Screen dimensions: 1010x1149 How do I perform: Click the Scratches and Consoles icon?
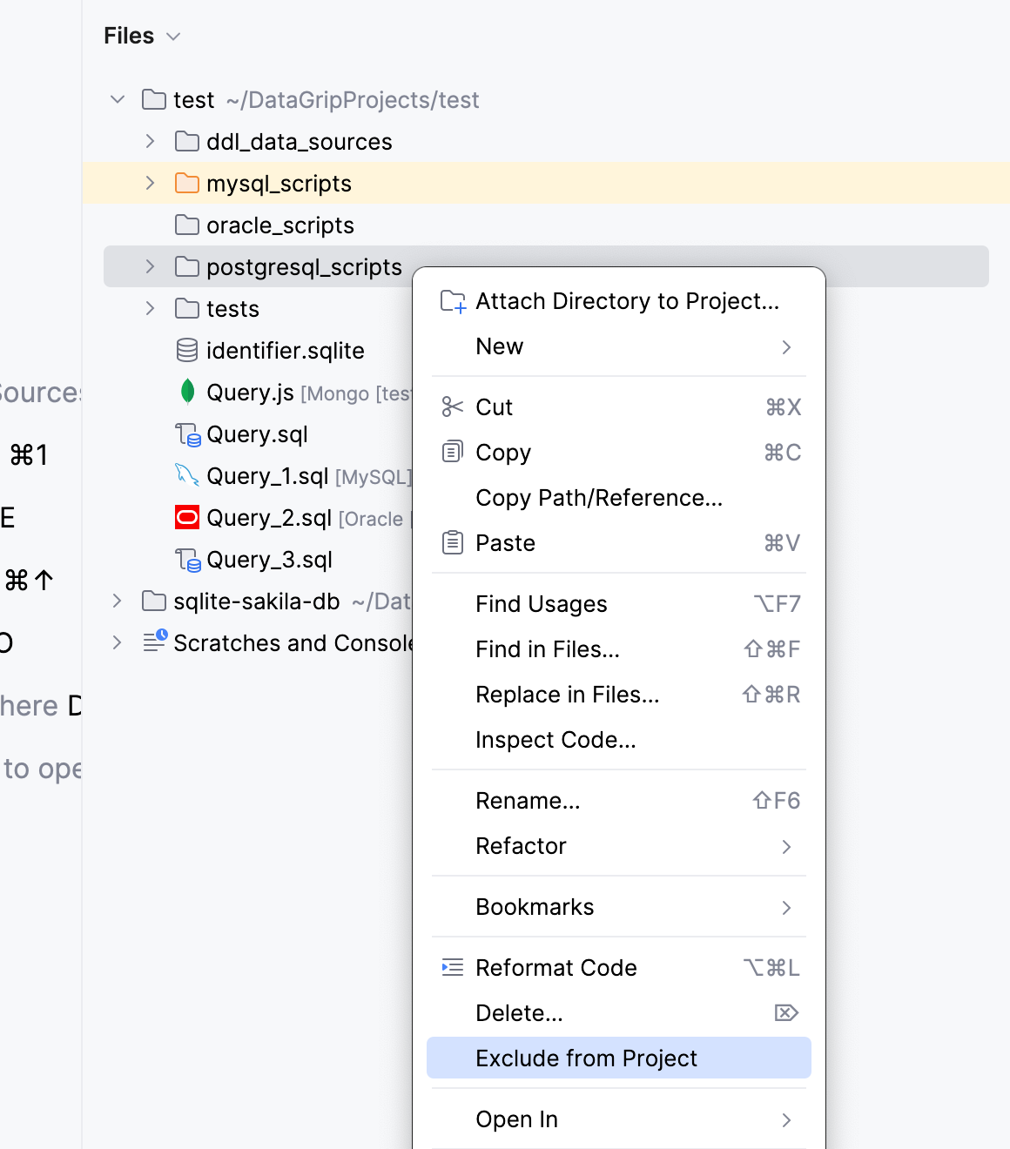point(154,642)
